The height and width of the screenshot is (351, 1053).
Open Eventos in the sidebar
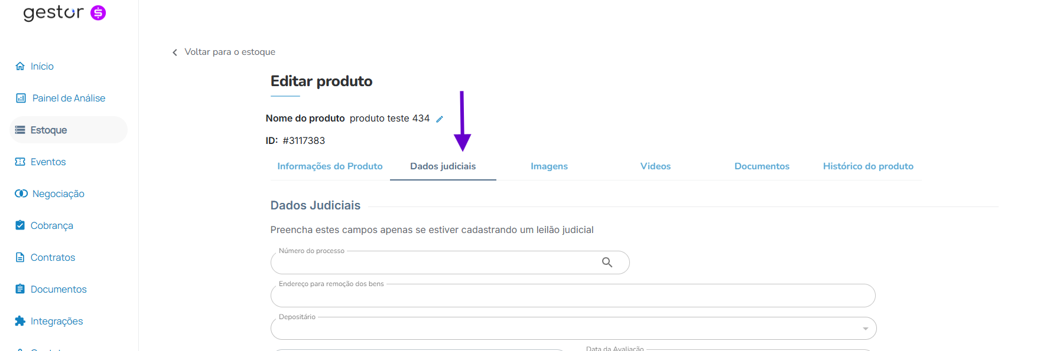pyautogui.click(x=48, y=162)
